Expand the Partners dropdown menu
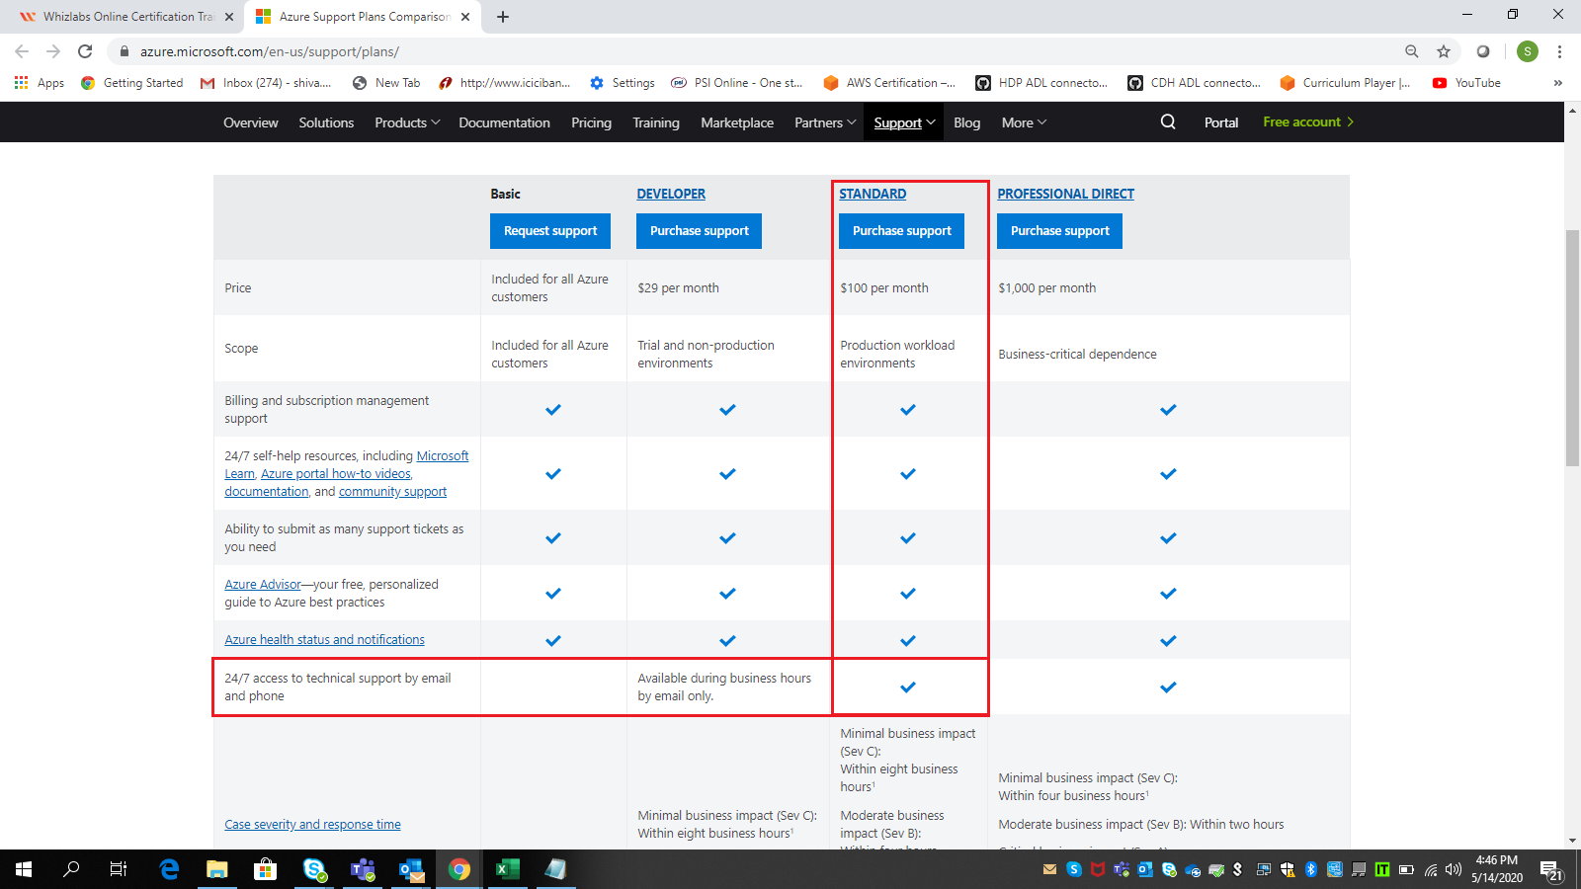The height and width of the screenshot is (889, 1581). coord(825,122)
